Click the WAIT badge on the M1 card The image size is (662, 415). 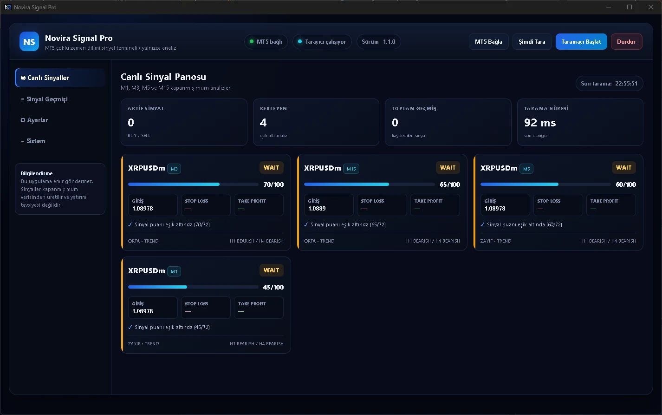pos(272,270)
